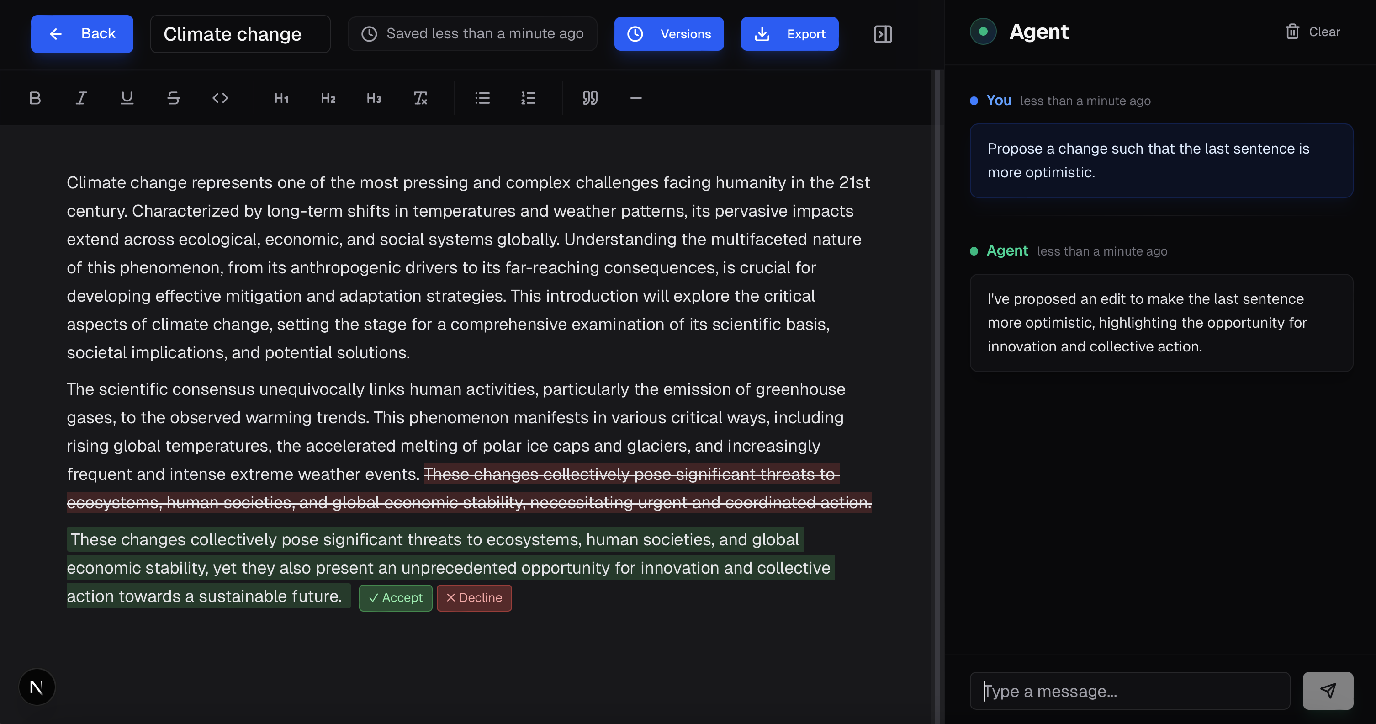This screenshot has height=724, width=1376.
Task: Toggle italic formatting
Action: 81,98
